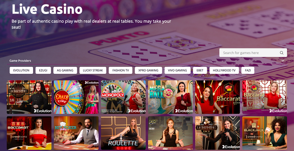Screen dimensions: 294x151
Task: Open the Roulette Live game thumbnail
Action: (x=123, y=133)
